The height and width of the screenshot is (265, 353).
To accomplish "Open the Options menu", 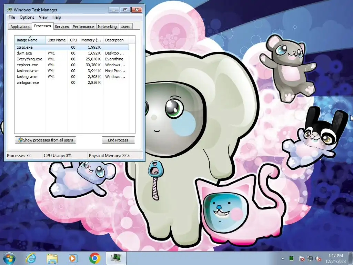I will (x=27, y=17).
